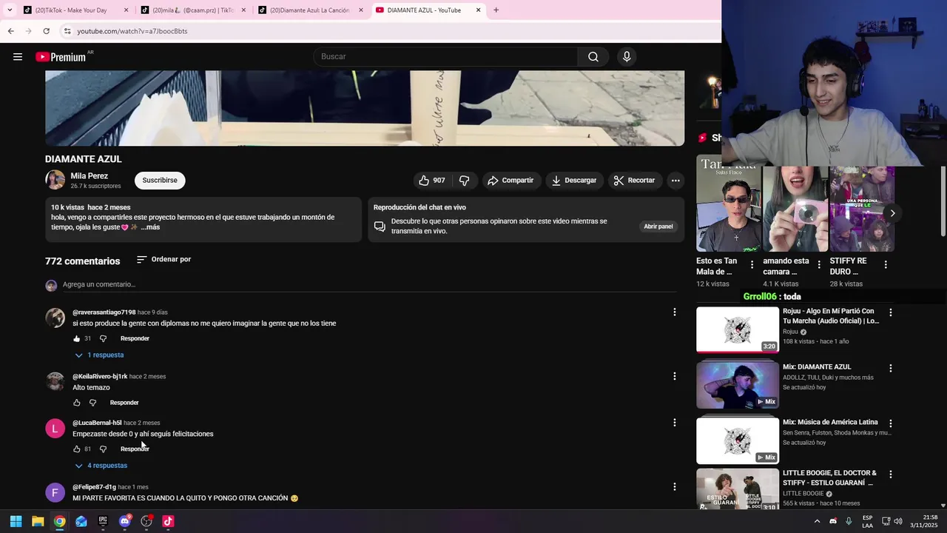Expand 4 respuestas replies
Viewport: 947px width, 533px height.
point(101,466)
